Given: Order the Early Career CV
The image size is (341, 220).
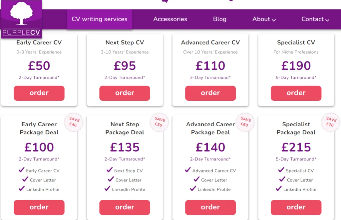Looking at the screenshot, I should click(x=39, y=93).
